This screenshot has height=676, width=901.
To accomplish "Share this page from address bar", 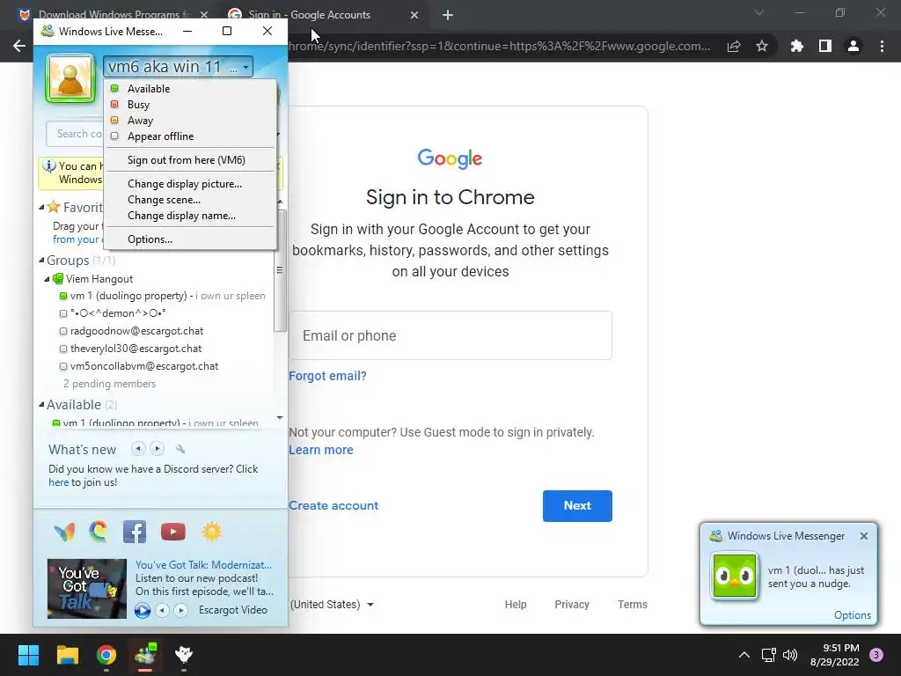I will [x=734, y=46].
